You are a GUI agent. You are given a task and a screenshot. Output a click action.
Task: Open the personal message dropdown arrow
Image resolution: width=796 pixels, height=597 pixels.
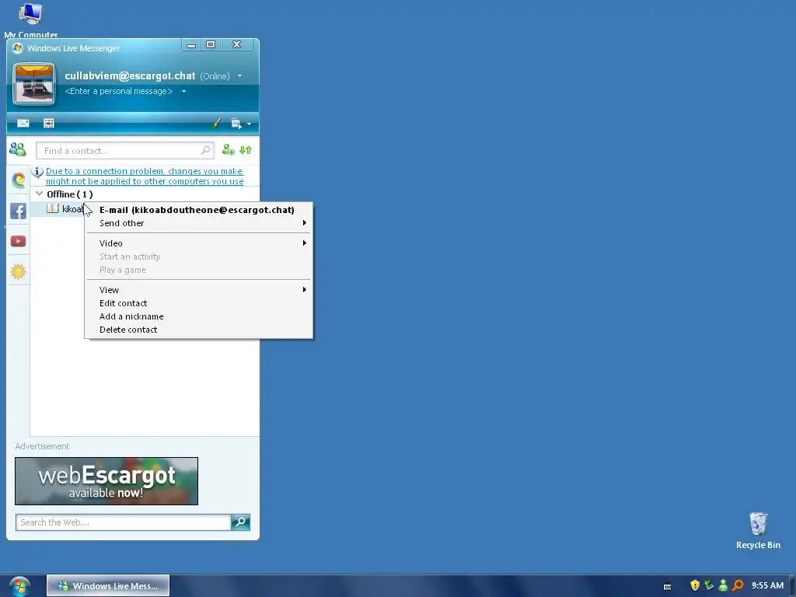tap(183, 92)
